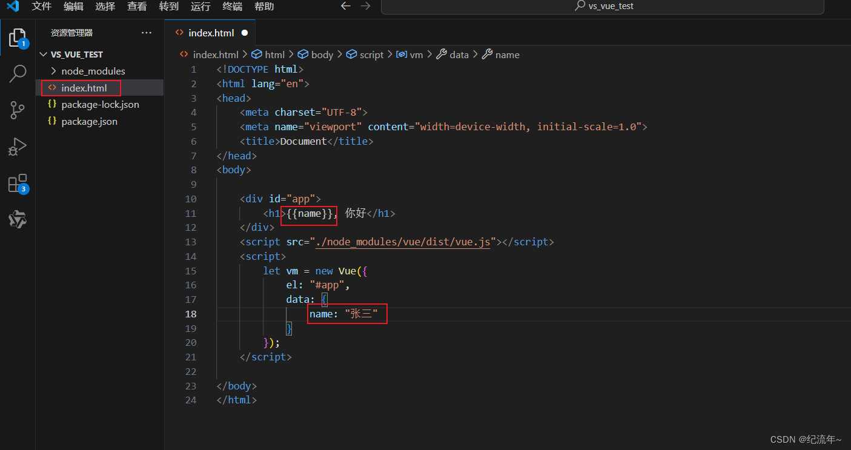851x450 pixels.
Task: Open the Explorer more actions menu
Action: [146, 32]
